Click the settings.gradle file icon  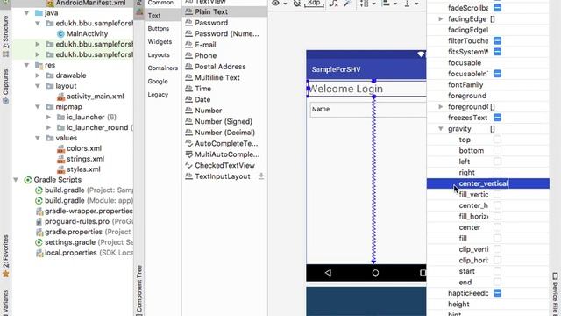click(39, 242)
